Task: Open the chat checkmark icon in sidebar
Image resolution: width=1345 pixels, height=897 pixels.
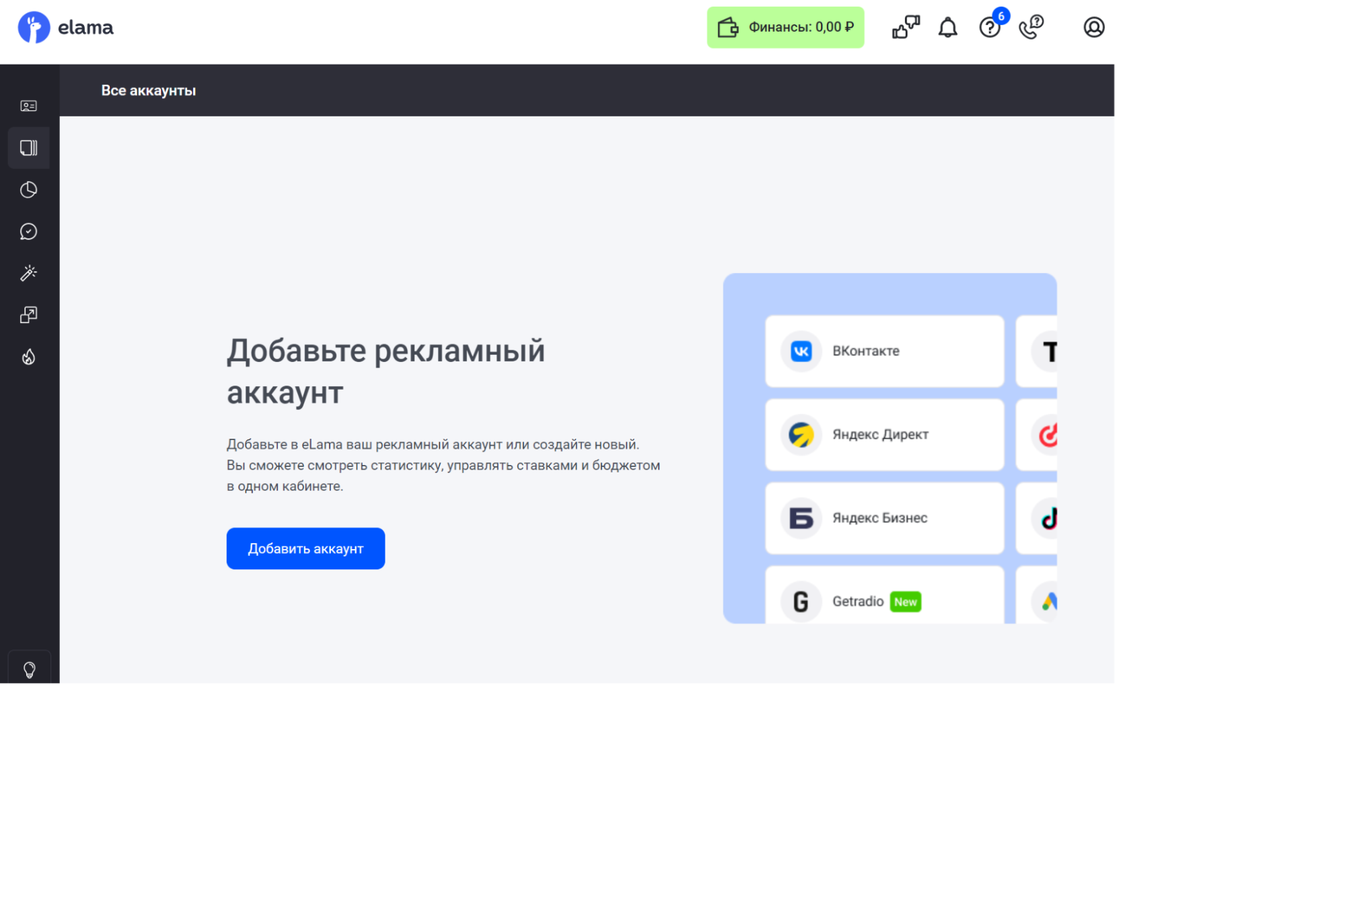Action: 29,231
